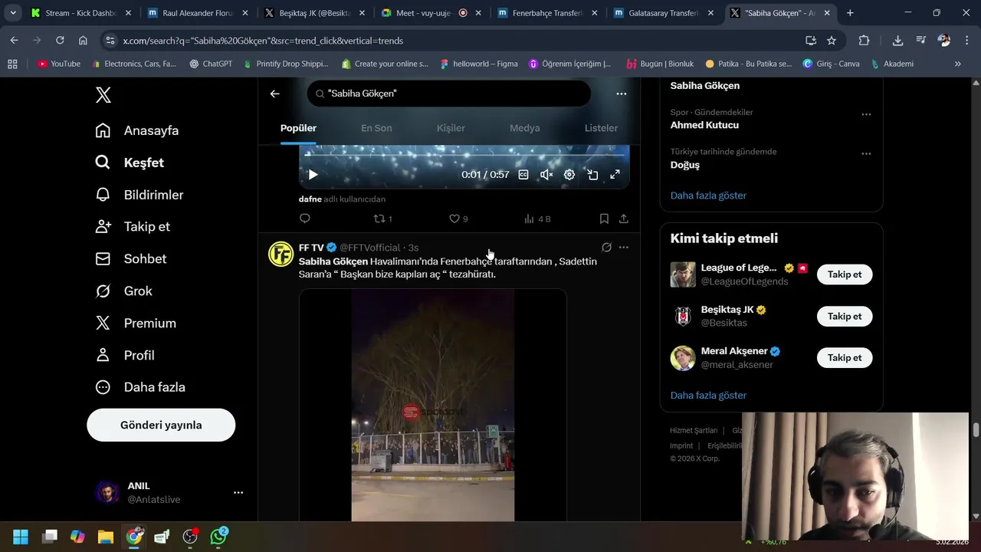Share the dafne video post
Screen dimensions: 981x552
pyautogui.click(x=624, y=219)
